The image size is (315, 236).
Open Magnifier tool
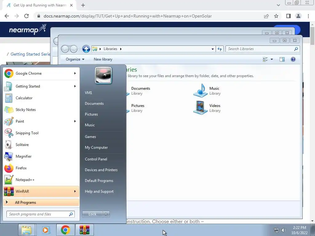point(41,156)
